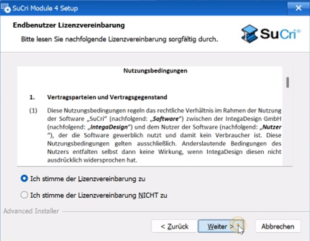The height and width of the screenshot is (241, 310).
Task: Click the 'Endbenutzer Lizenzvereinbarung' title
Action: point(69,25)
